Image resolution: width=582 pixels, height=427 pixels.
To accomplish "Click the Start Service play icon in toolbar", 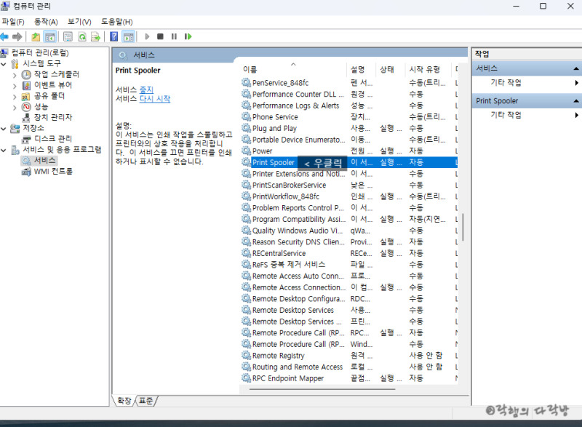I will (x=147, y=36).
